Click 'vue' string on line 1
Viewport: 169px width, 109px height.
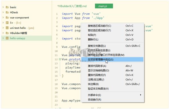pos(96,14)
